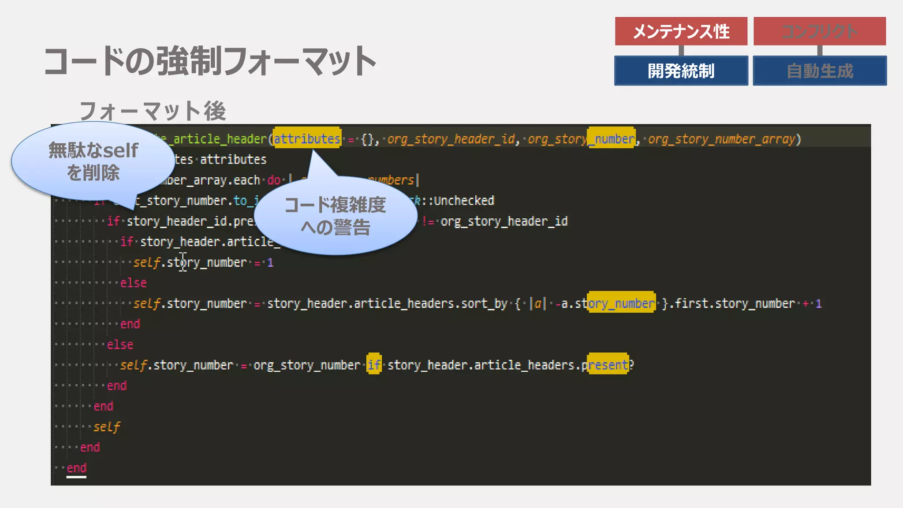
Task: Click the フォーマット後 subtitle
Action: coord(153,111)
